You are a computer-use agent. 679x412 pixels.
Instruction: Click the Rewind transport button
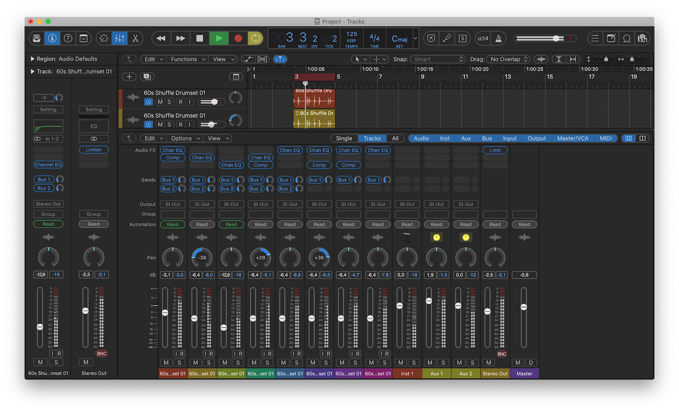point(161,38)
